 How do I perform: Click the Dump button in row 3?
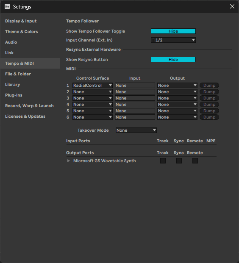pos(209,98)
